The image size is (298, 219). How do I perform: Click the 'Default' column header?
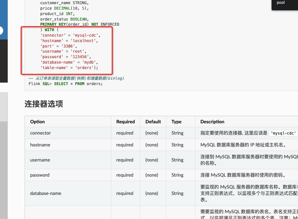click(153, 122)
